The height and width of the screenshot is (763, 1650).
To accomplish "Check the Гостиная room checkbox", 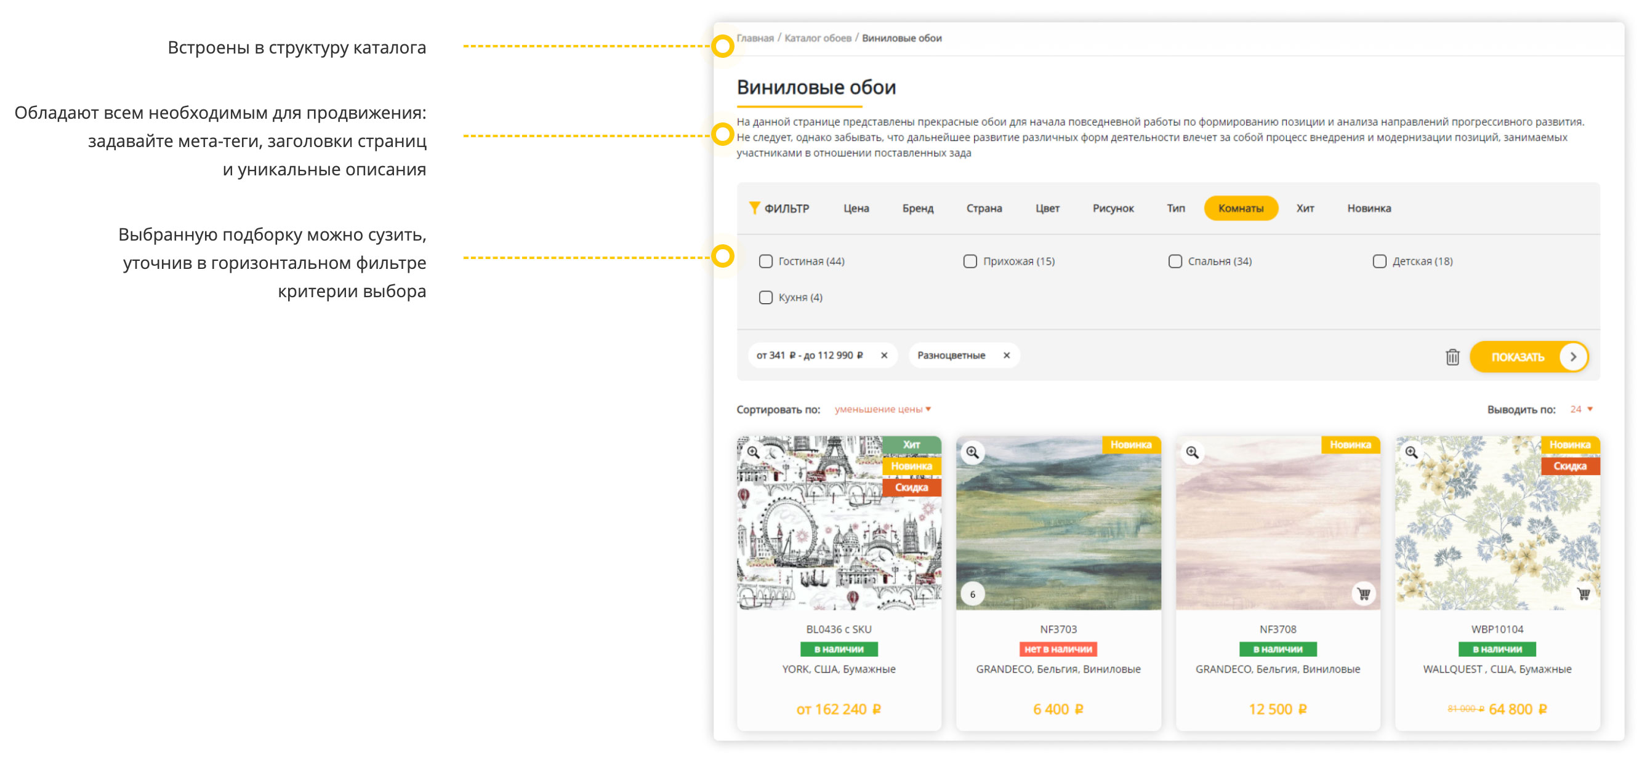I will 765,261.
